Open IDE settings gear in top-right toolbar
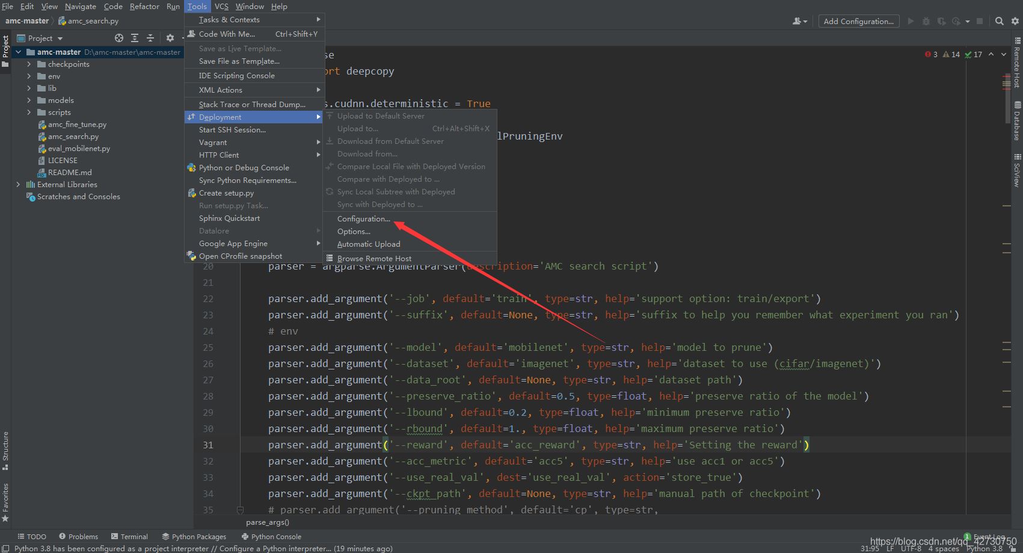 click(1015, 21)
